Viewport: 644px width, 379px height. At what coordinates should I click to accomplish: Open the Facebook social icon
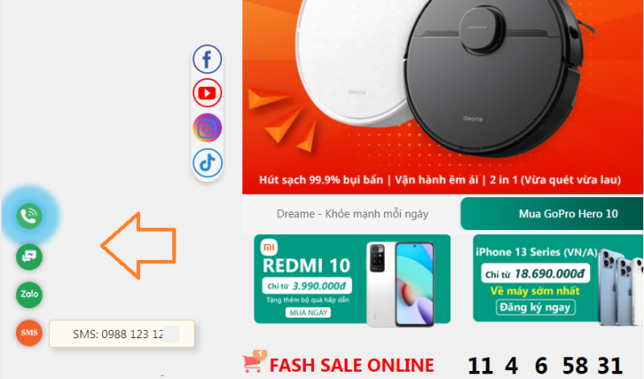click(x=208, y=59)
